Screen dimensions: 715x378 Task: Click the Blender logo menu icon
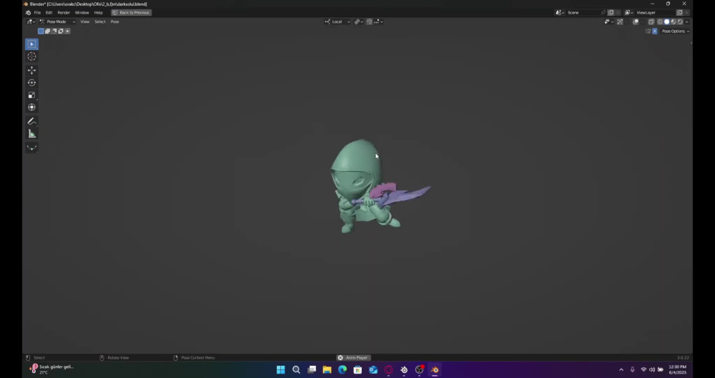29,13
